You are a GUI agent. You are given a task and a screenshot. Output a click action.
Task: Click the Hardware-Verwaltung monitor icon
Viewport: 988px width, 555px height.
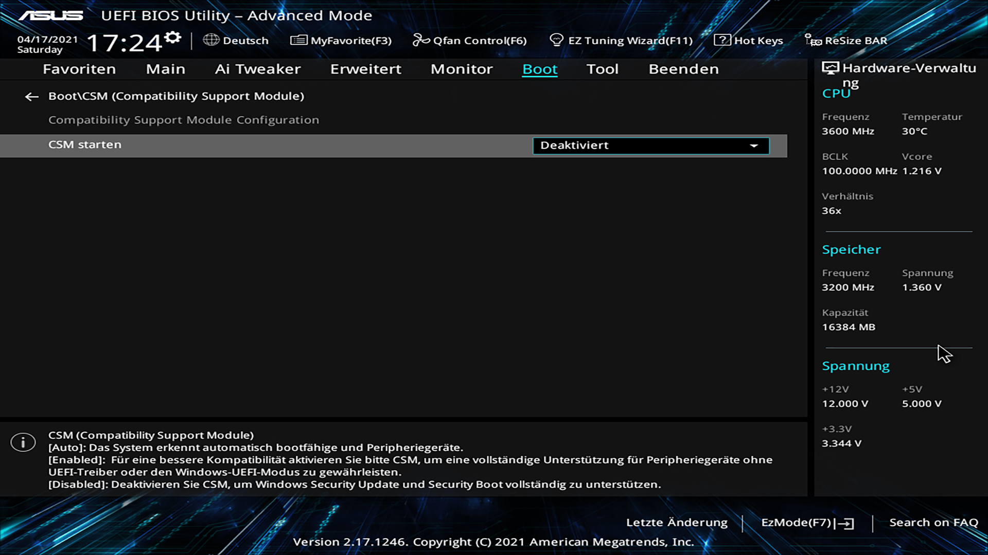(830, 68)
